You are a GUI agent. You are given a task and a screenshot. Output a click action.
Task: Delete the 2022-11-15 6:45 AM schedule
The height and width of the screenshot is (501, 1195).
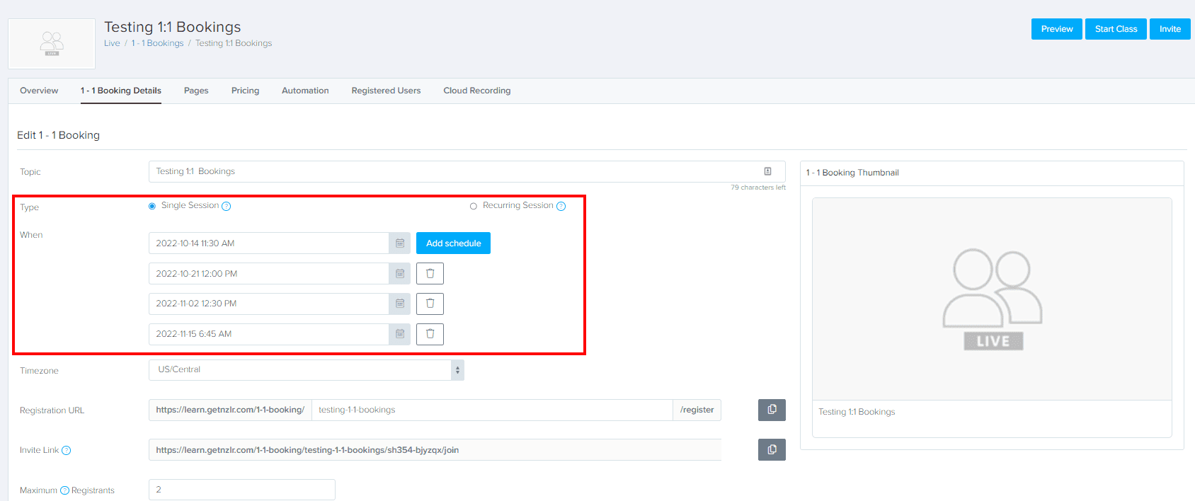coord(430,334)
